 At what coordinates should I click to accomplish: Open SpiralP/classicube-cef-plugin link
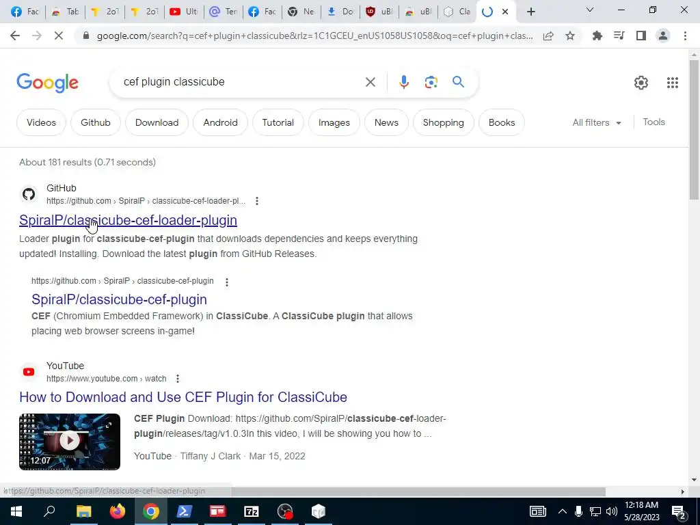[119, 299]
